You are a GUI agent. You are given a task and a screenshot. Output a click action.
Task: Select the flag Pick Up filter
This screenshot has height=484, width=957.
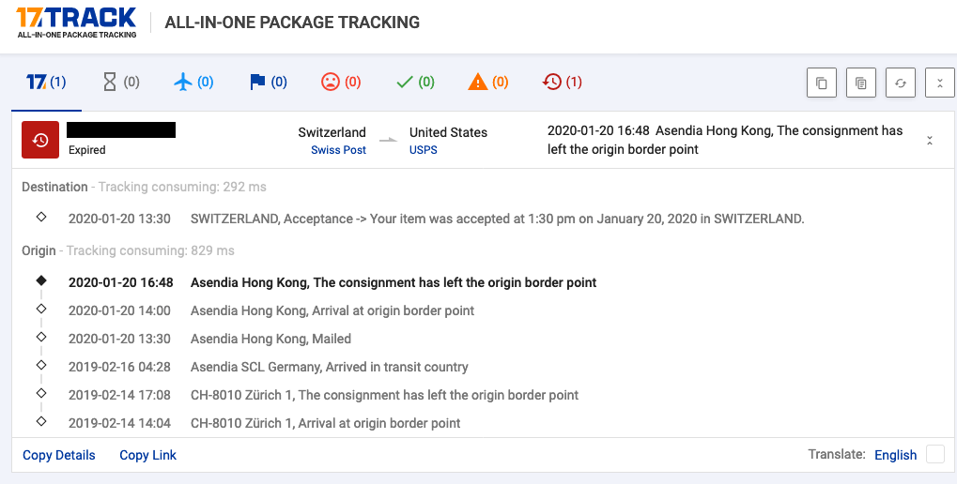268,83
